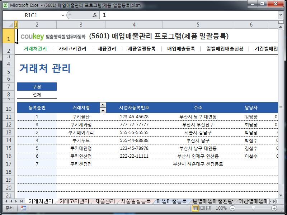
Task: Click the sort up spinner arrow
Action: tap(103, 105)
